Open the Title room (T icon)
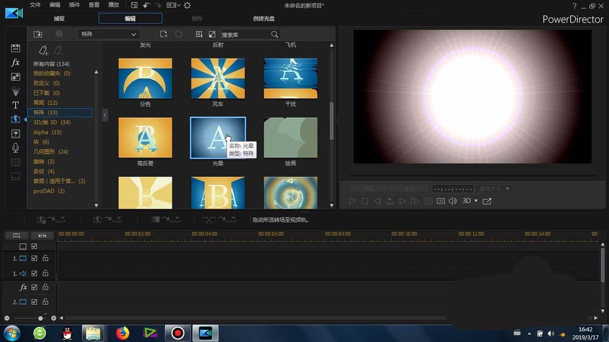 pyautogui.click(x=15, y=105)
